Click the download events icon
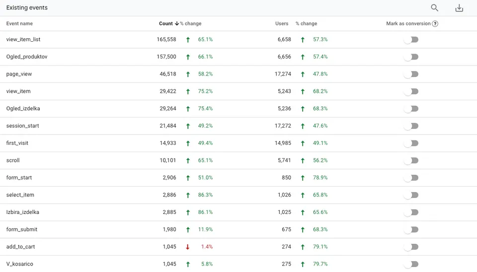 [459, 8]
